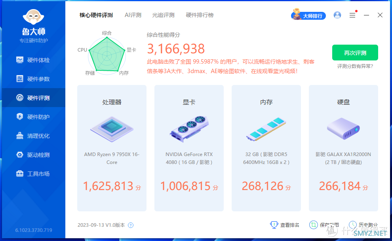Select 硬件评测 in the sidebar

(34, 98)
